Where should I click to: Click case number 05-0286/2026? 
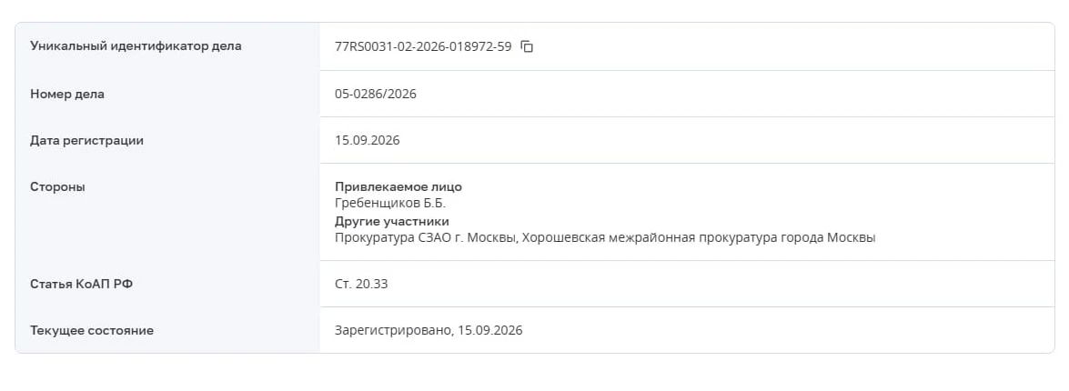point(375,94)
